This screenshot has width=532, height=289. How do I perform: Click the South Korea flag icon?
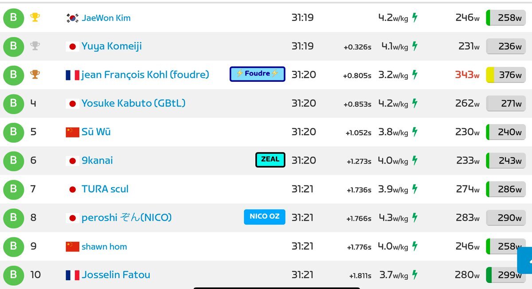[73, 18]
